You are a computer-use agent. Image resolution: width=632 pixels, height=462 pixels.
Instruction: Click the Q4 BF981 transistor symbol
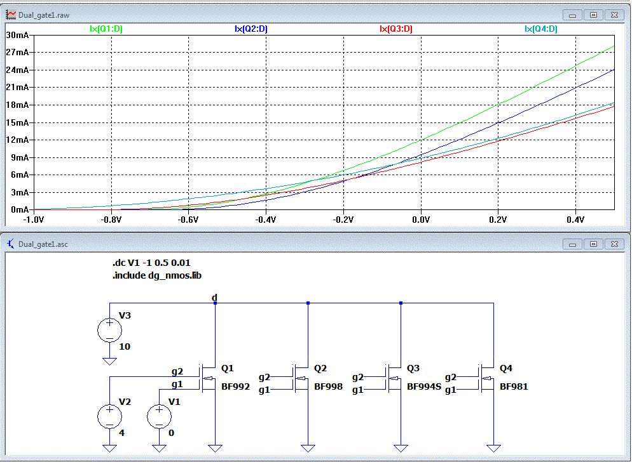coord(486,378)
